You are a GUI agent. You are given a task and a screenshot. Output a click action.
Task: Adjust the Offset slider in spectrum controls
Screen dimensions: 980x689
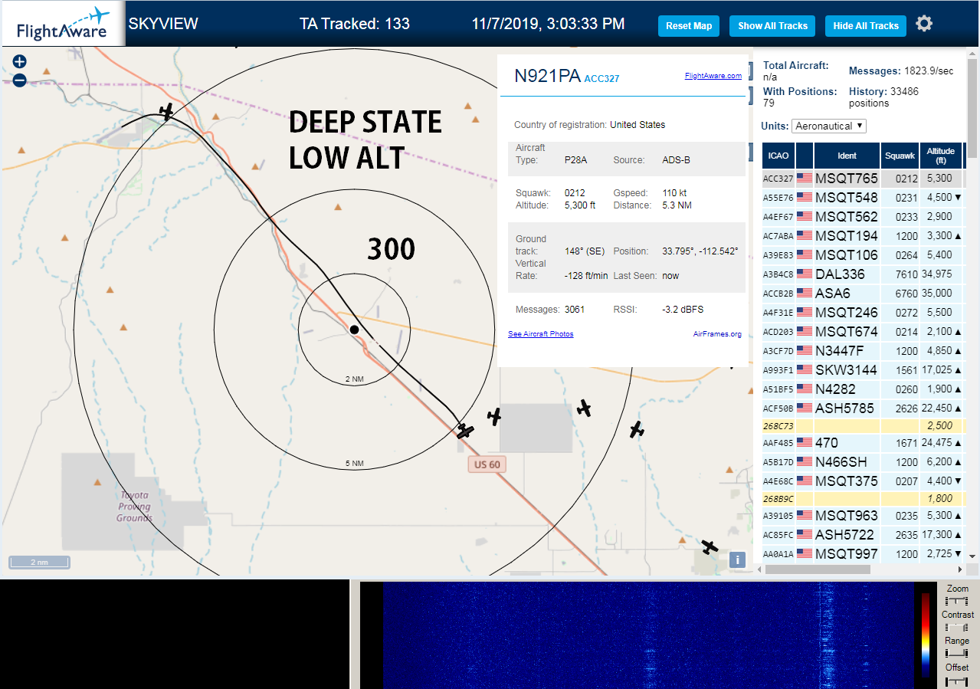(958, 681)
